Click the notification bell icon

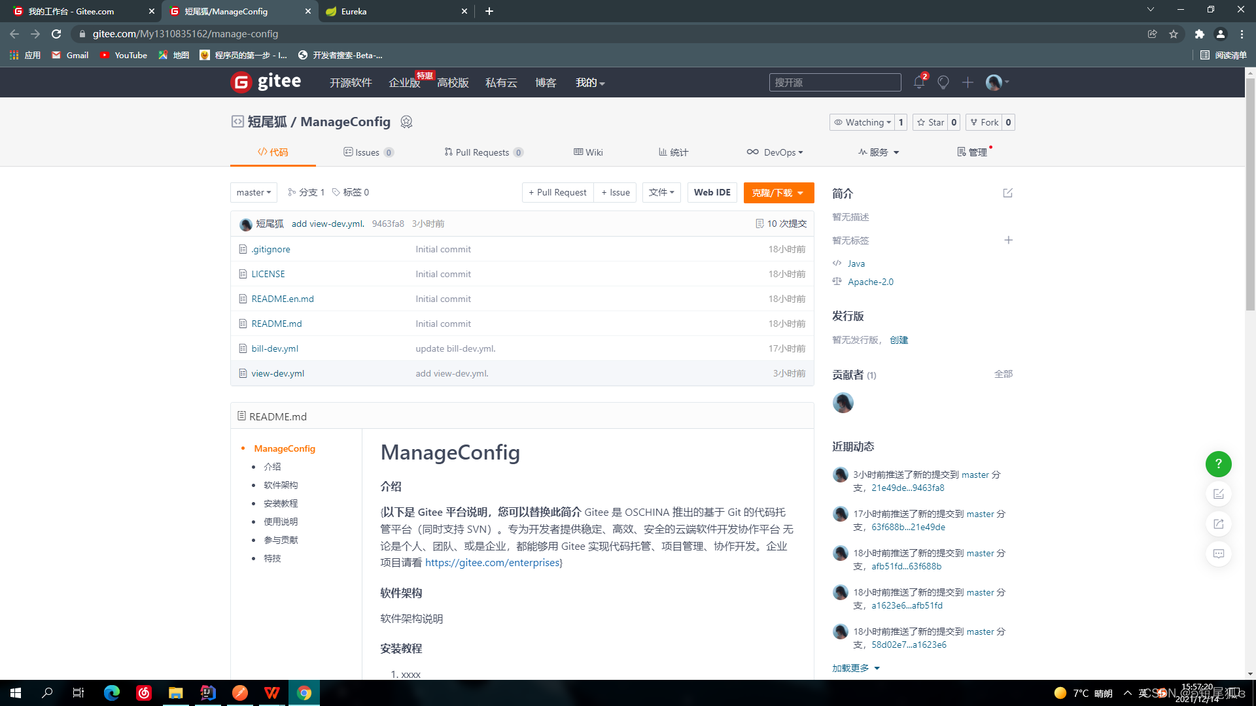pyautogui.click(x=918, y=82)
